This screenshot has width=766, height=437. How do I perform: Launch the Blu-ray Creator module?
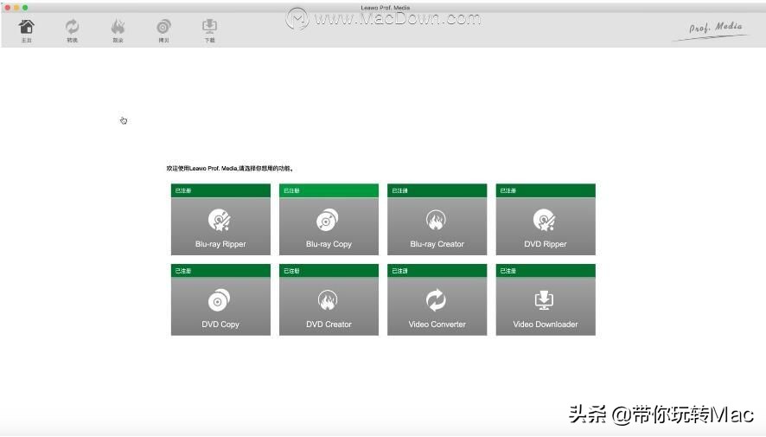(x=437, y=220)
